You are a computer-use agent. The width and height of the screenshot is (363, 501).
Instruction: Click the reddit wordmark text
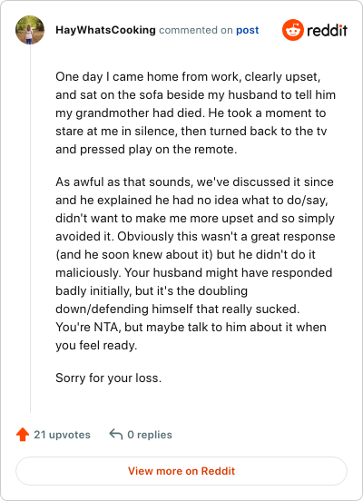[328, 30]
